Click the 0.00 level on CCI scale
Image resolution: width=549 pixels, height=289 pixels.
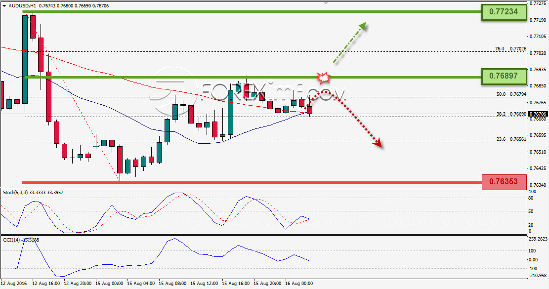(x=533, y=260)
